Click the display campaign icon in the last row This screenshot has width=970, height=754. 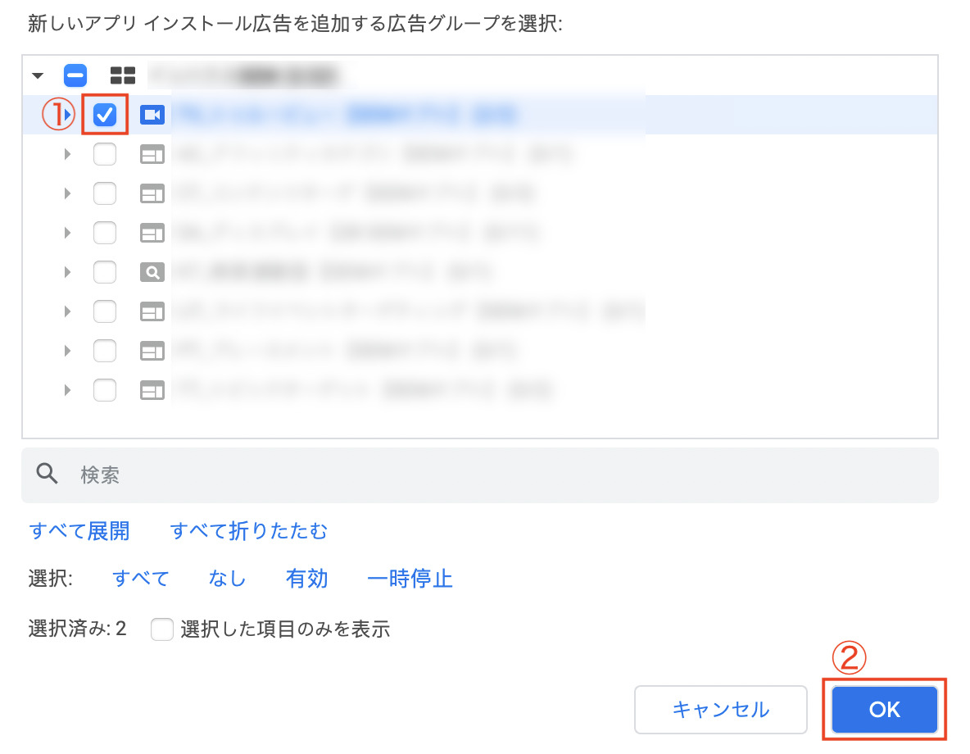(x=152, y=390)
